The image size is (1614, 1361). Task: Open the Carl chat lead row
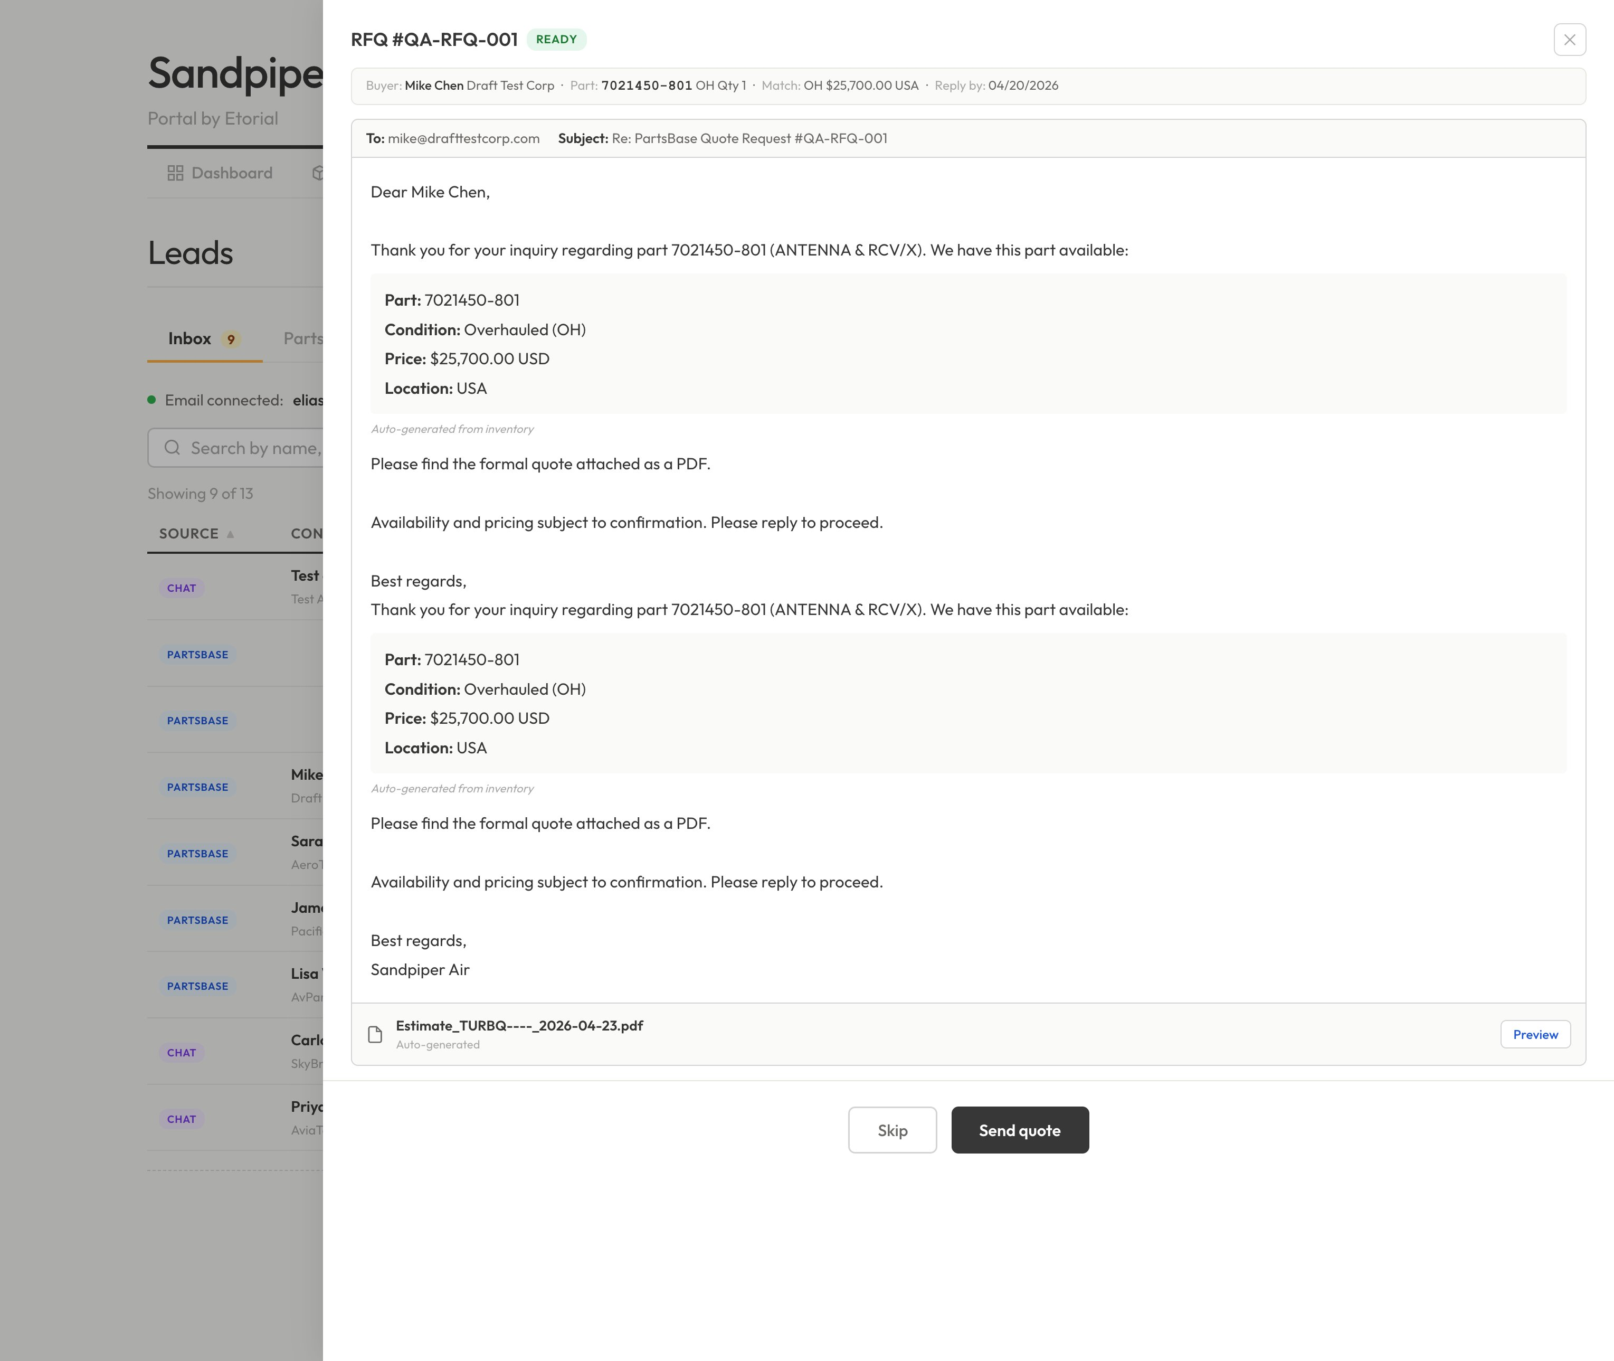[x=235, y=1052]
